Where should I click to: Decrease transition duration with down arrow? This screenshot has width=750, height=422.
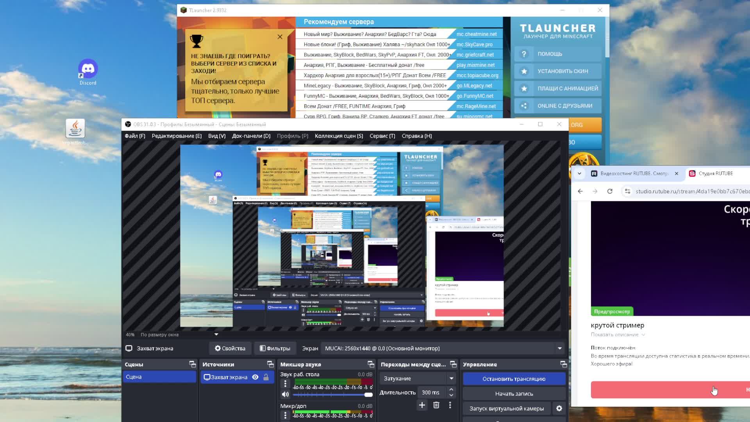coord(451,395)
